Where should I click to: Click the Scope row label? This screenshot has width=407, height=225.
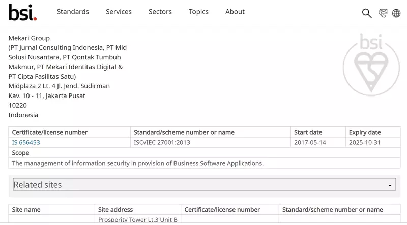(x=20, y=153)
